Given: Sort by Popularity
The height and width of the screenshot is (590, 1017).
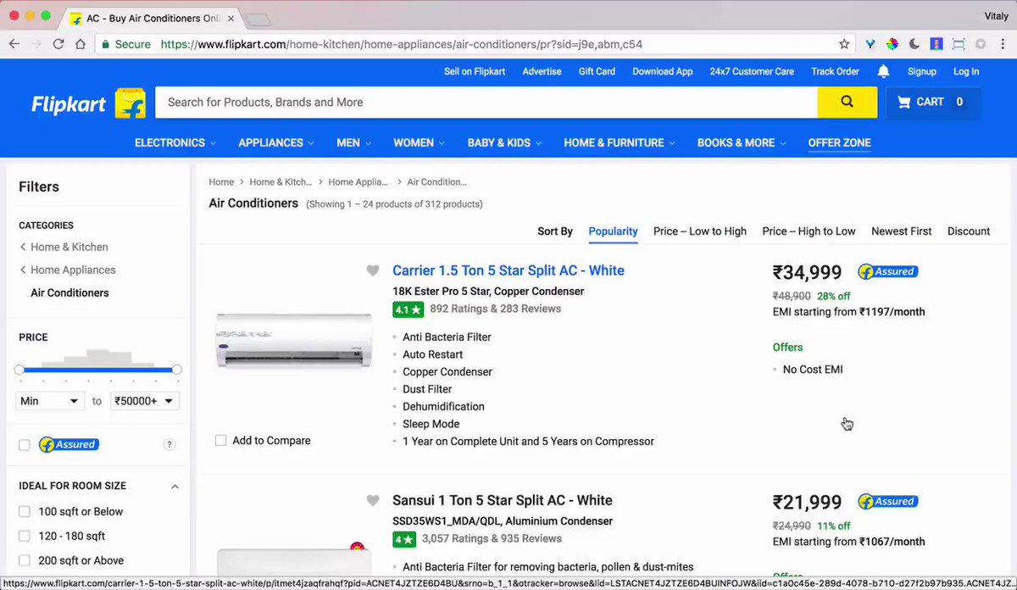Looking at the screenshot, I should 613,231.
